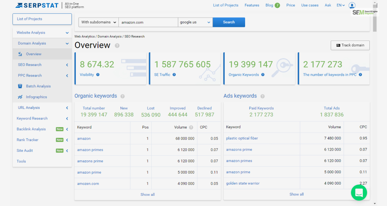The height and width of the screenshot is (206, 387).
Task: Click Show all under Ads keywords
Action: (296, 194)
